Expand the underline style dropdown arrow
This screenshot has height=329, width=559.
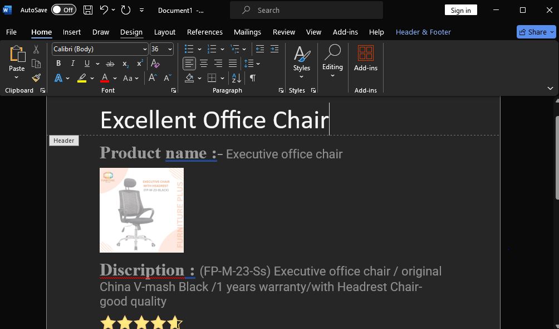[97, 64]
